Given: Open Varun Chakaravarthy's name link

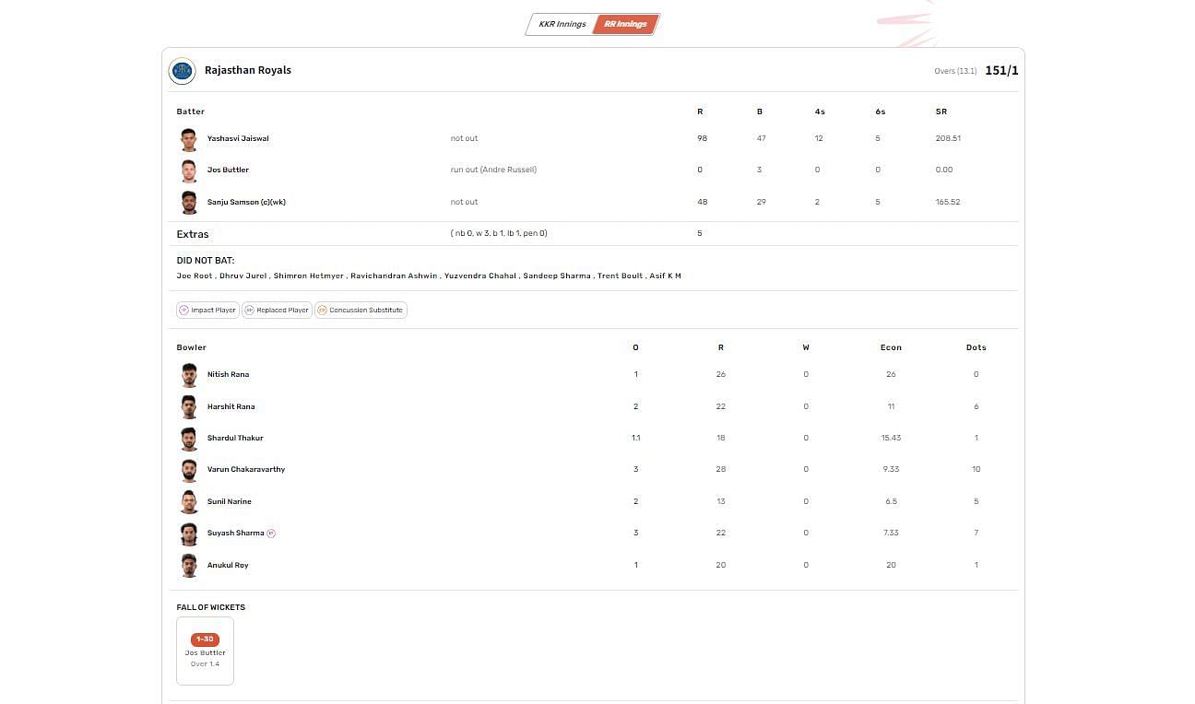Looking at the screenshot, I should click(246, 469).
